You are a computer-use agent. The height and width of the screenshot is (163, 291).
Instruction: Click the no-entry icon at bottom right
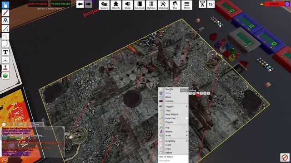285,158
